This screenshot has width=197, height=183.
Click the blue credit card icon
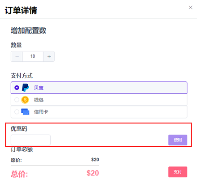coord(25,112)
